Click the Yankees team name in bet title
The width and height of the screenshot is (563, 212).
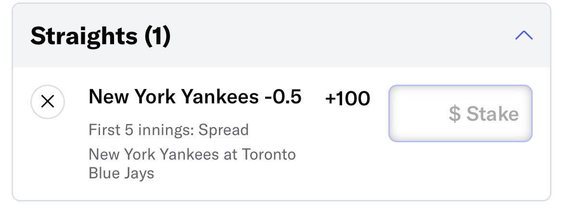click(220, 97)
